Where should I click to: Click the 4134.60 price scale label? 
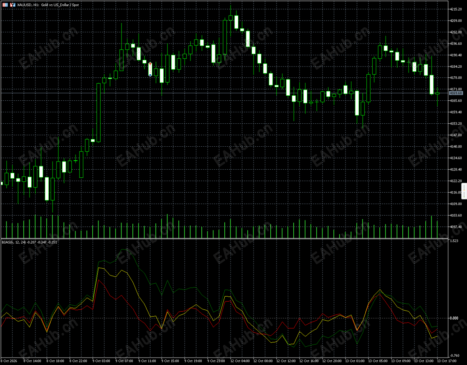[x=456, y=158]
